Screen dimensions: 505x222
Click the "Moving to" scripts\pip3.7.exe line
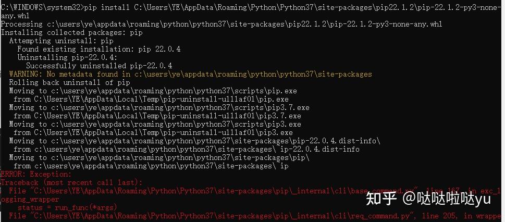pos(159,108)
